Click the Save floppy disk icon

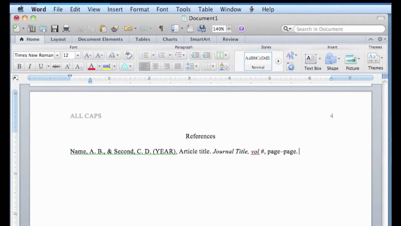[x=55, y=29]
